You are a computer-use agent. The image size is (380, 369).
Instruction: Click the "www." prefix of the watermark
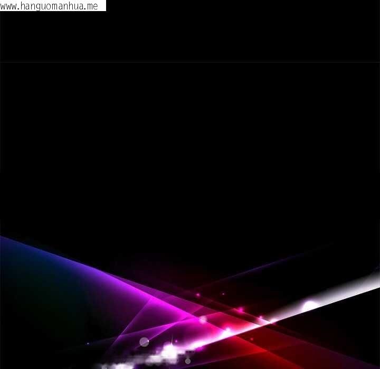10,6
